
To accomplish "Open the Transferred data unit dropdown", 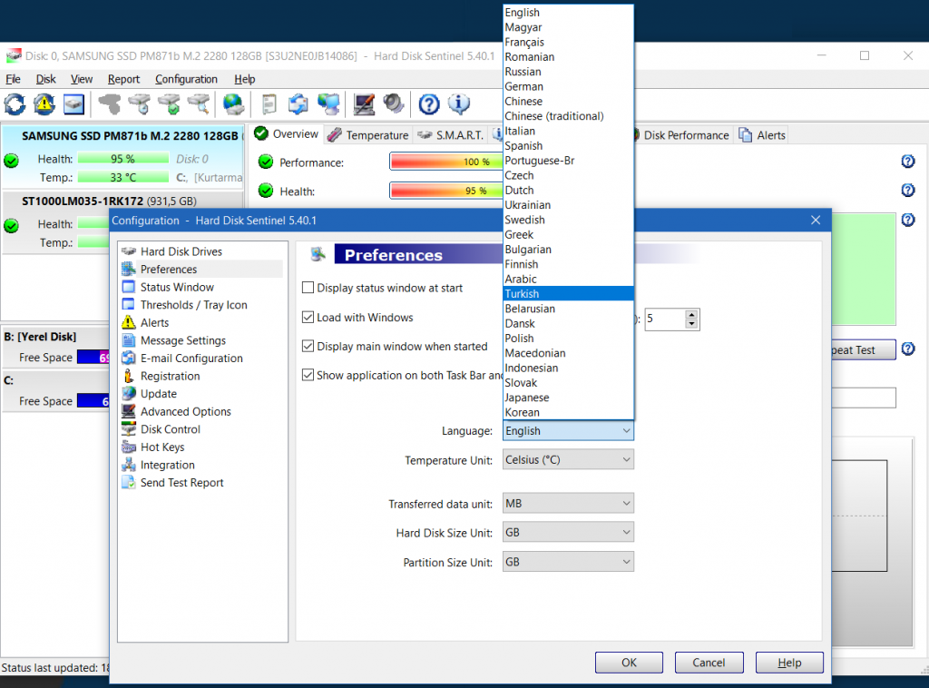I will pos(568,503).
